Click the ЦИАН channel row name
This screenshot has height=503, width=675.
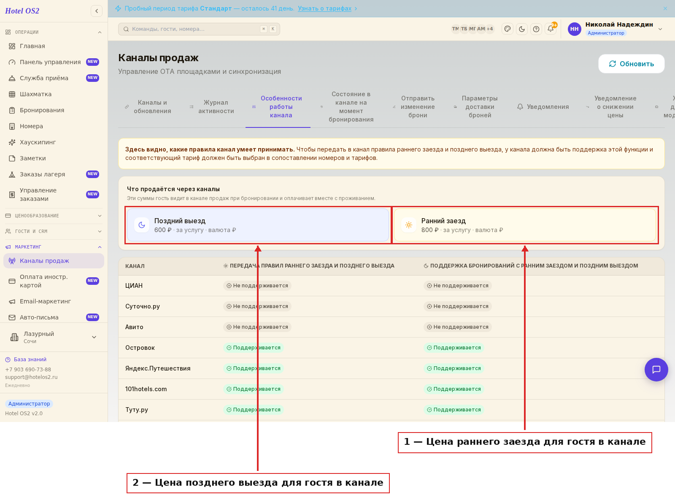[x=134, y=286]
